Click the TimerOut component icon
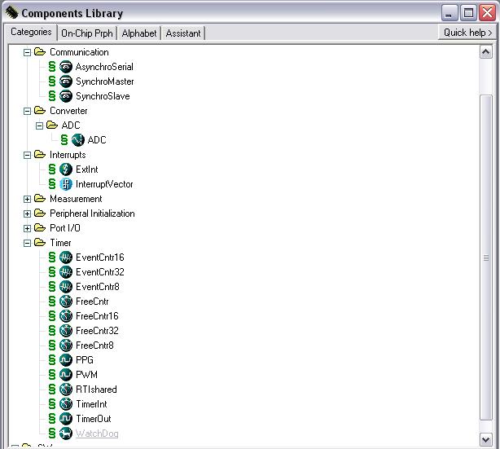 66,419
